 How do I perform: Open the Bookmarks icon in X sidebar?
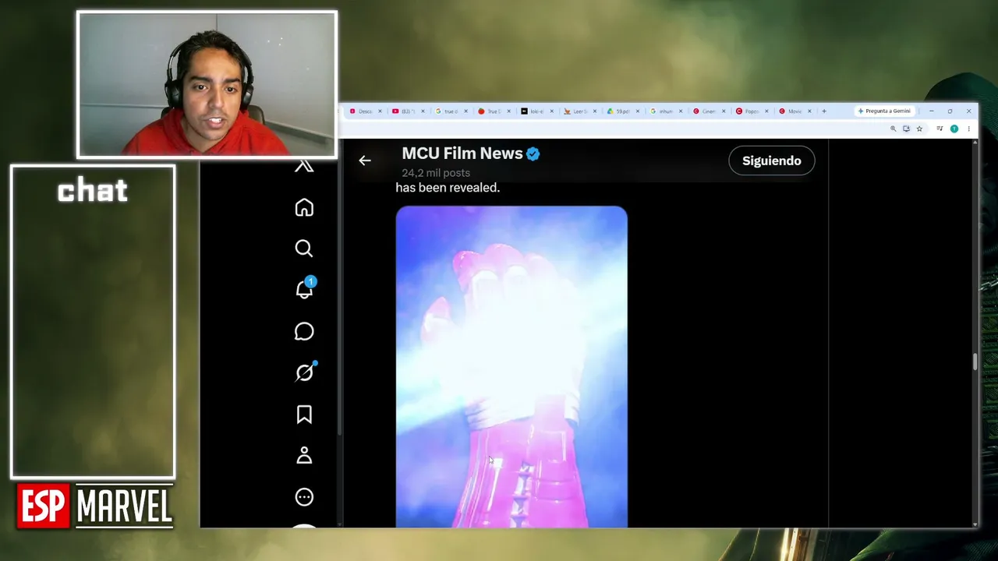[x=304, y=415]
